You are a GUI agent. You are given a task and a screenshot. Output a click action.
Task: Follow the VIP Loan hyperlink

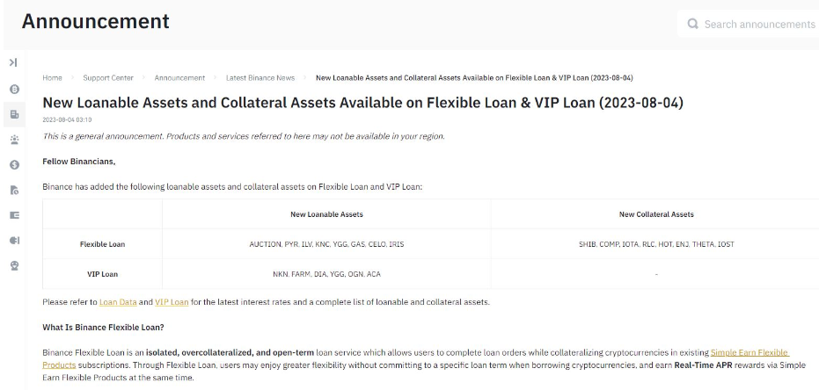(x=172, y=302)
